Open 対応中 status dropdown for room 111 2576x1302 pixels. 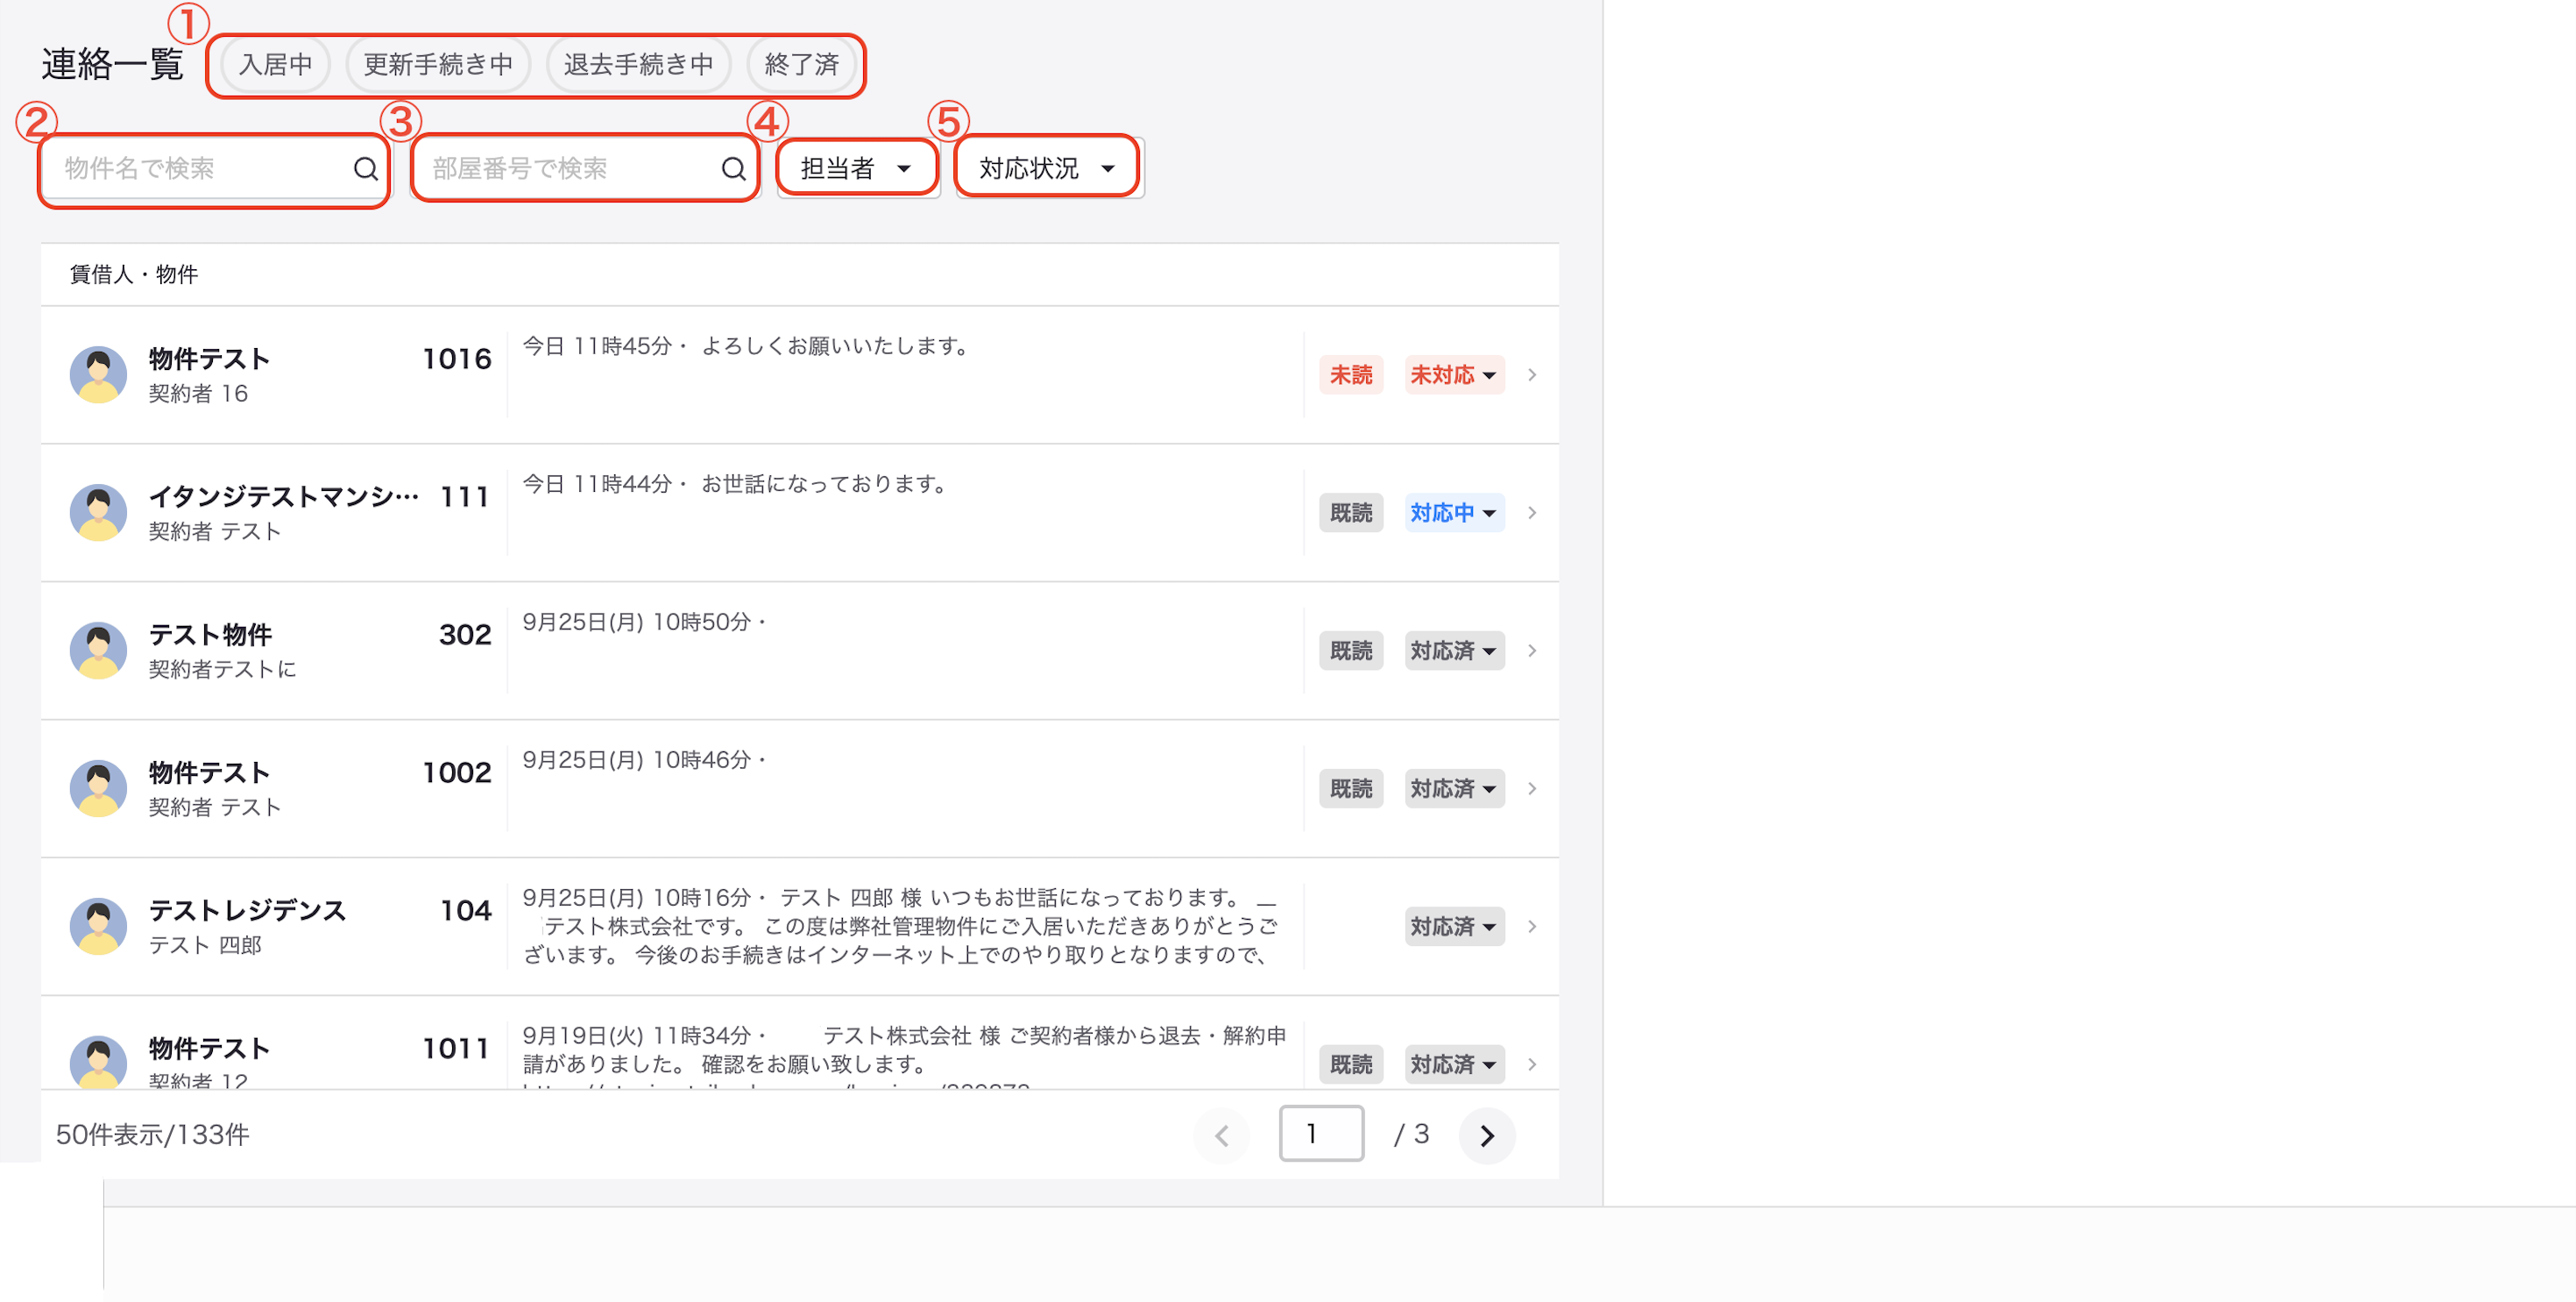1454,514
